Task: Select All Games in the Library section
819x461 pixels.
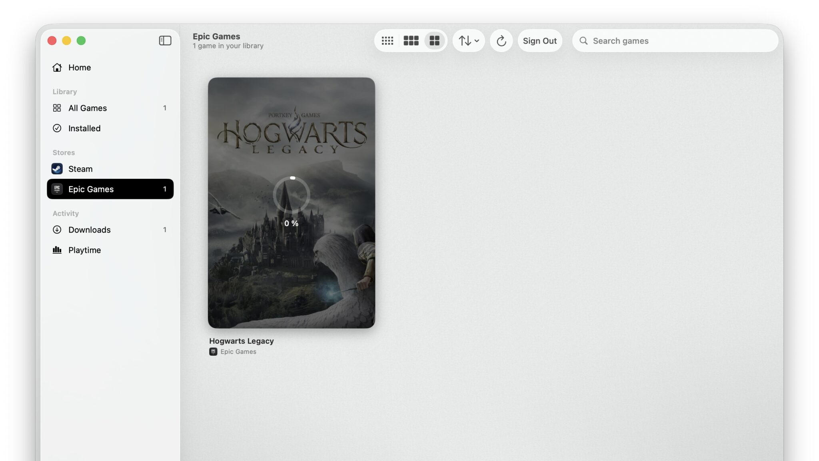Action: pyautogui.click(x=110, y=108)
